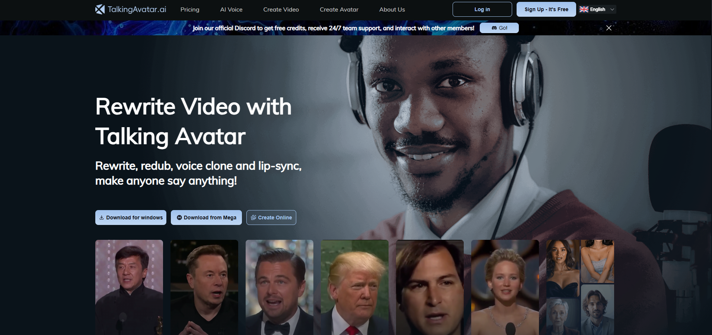Click the UK flag language icon
Screen dimensions: 712x335
584,9
